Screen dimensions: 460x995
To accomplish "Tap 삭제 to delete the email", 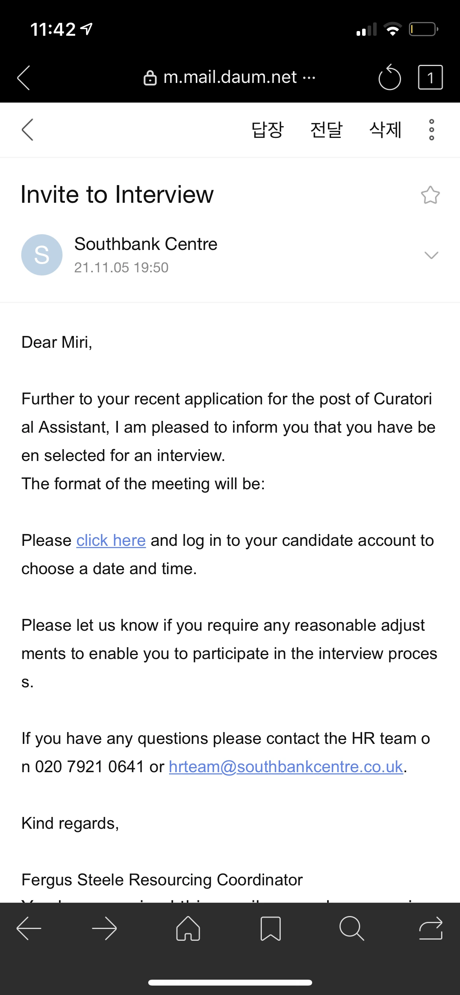I will coord(385,130).
